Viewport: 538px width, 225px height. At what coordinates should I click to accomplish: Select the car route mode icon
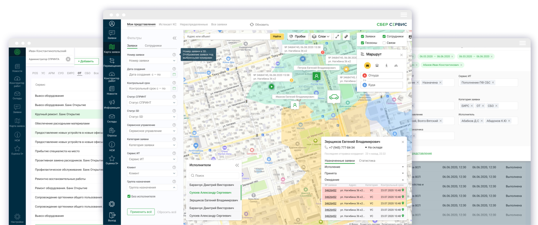pyautogui.click(x=367, y=66)
